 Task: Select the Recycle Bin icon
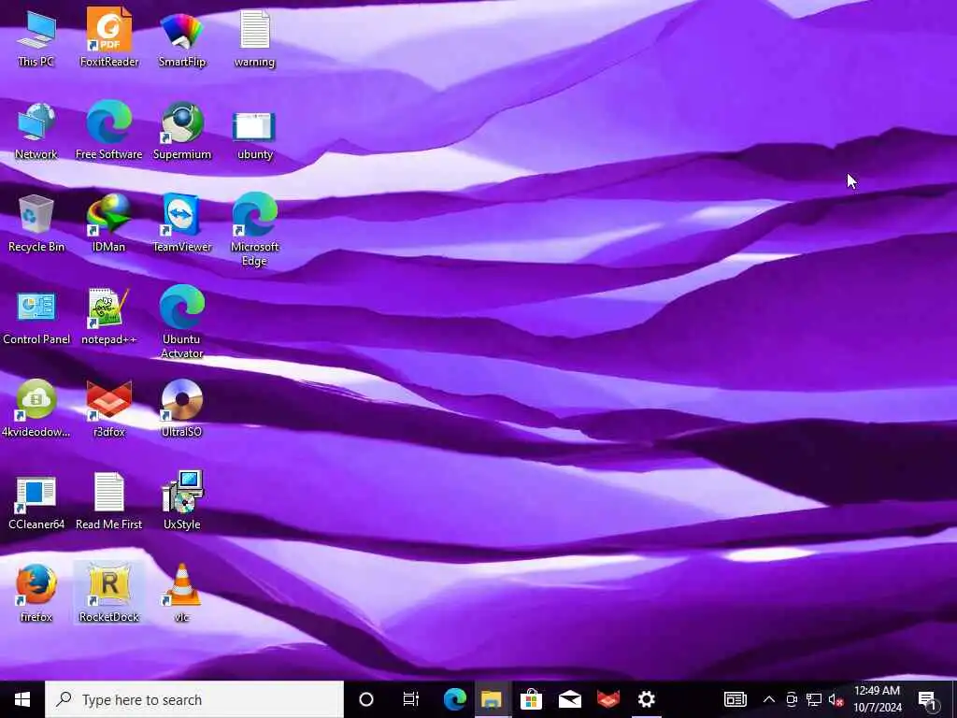(x=36, y=223)
